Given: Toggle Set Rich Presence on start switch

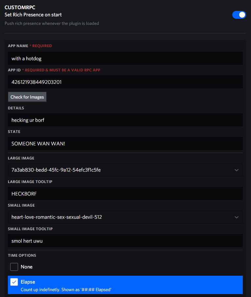Looking at the screenshot, I should (239, 15).
